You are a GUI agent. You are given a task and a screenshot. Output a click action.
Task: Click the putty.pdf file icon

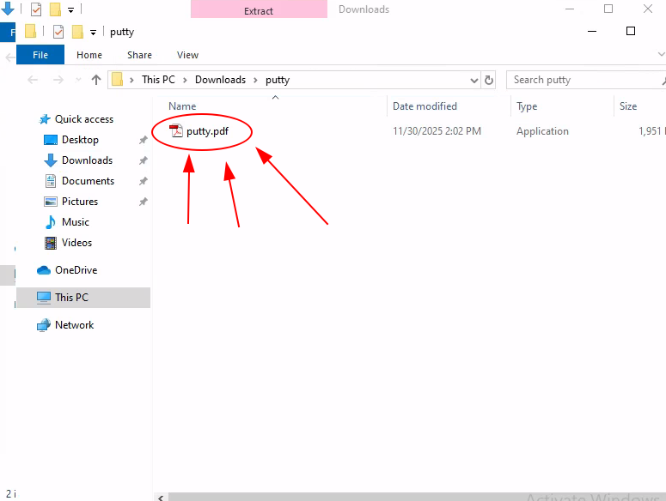pos(176,131)
